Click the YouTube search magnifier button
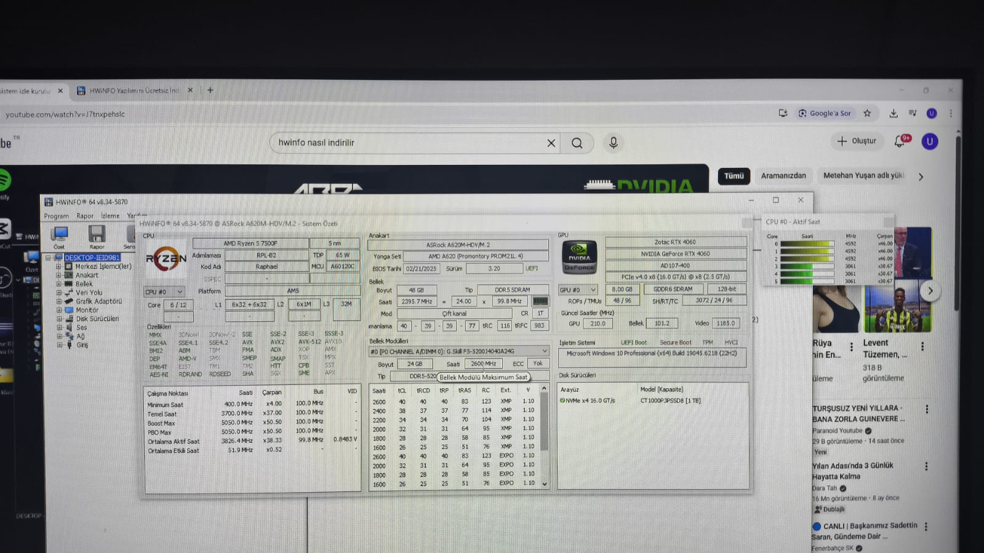 pos(577,143)
